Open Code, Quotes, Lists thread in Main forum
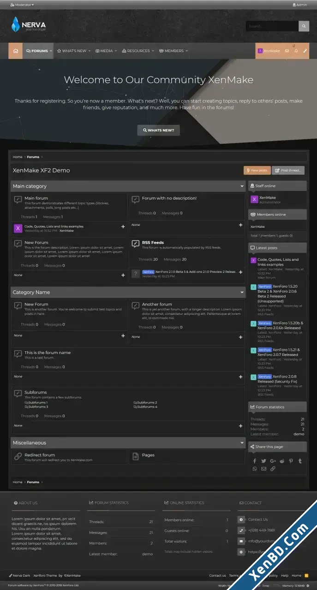 pyautogui.click(x=54, y=226)
